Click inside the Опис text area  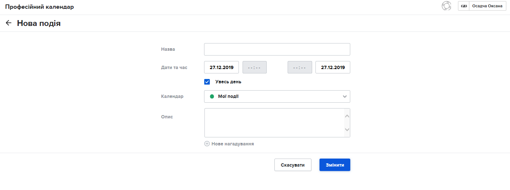273,123
